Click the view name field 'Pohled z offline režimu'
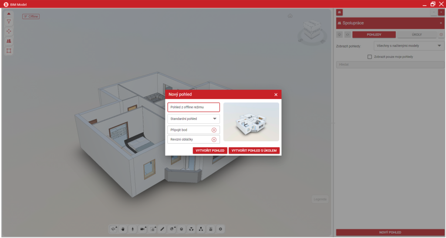Viewport: 446px width, 238px height. click(x=193, y=107)
